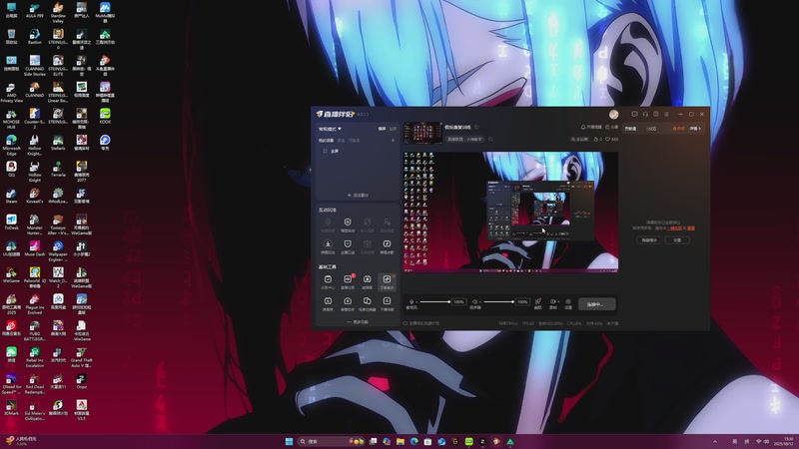The image size is (799, 449).
Task: Select the KOOK desktop icon
Action: click(105, 116)
